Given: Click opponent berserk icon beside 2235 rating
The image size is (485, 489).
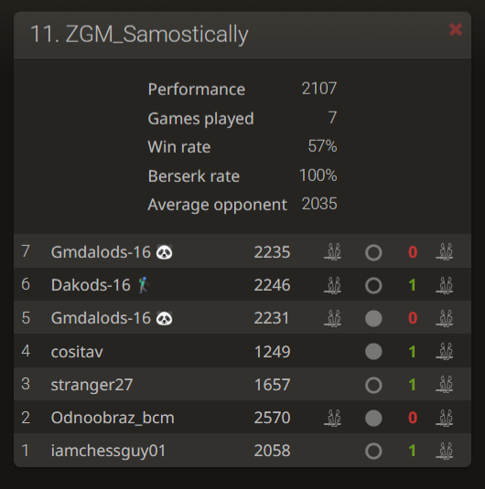Looking at the screenshot, I should (x=332, y=251).
